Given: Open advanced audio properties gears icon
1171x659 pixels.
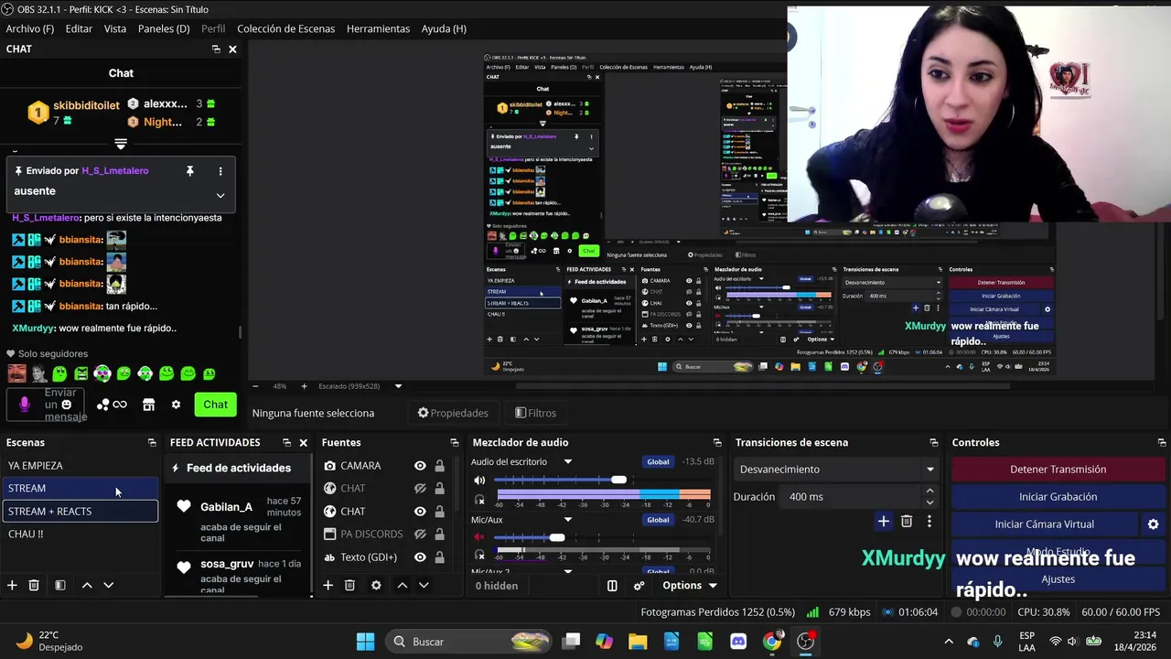Looking at the screenshot, I should (639, 586).
